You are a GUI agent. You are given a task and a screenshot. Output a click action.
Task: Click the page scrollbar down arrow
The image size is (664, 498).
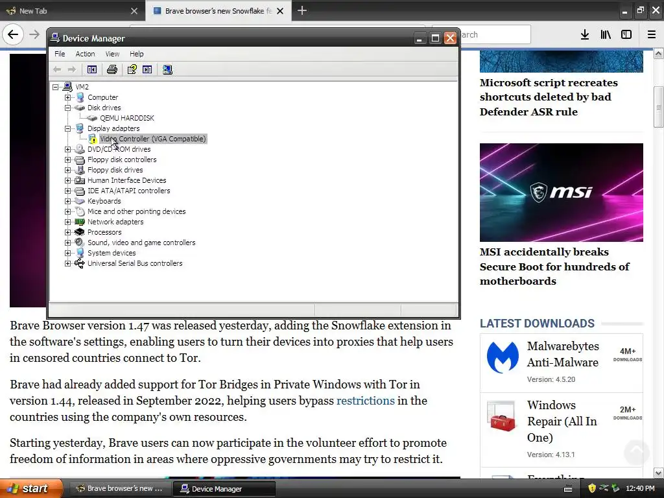[659, 473]
